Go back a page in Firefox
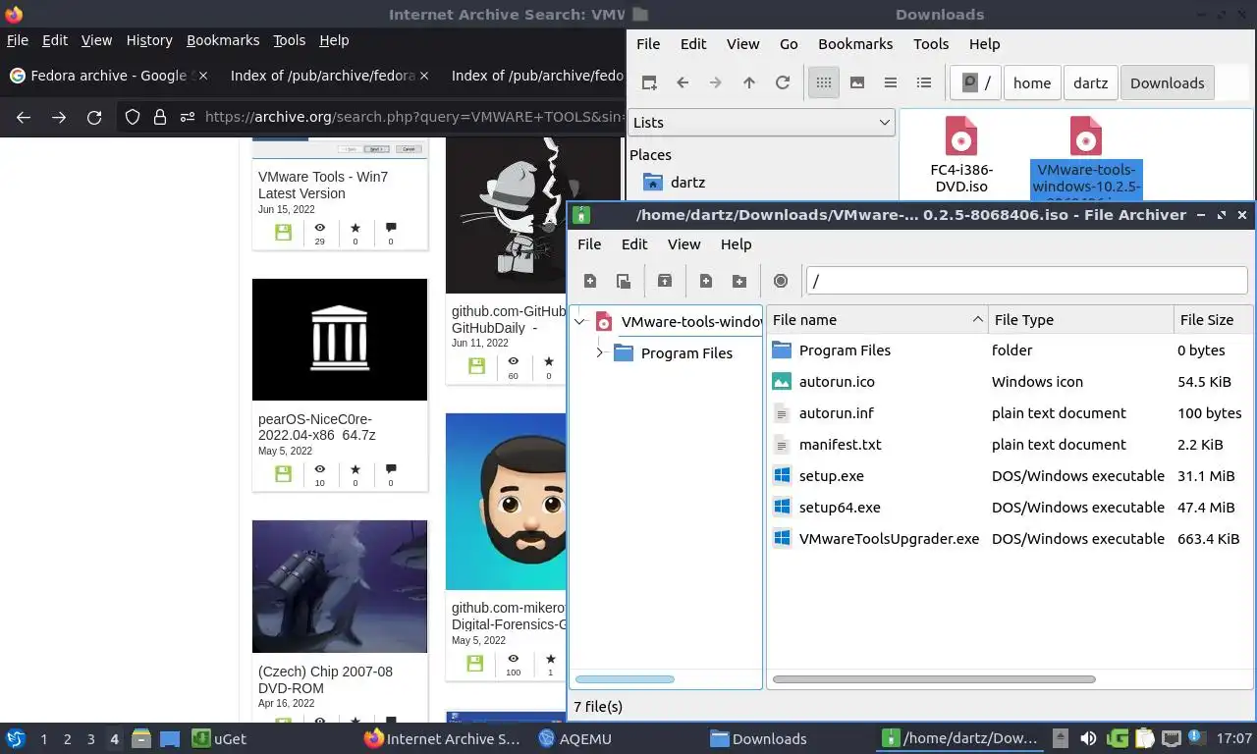 click(x=24, y=117)
